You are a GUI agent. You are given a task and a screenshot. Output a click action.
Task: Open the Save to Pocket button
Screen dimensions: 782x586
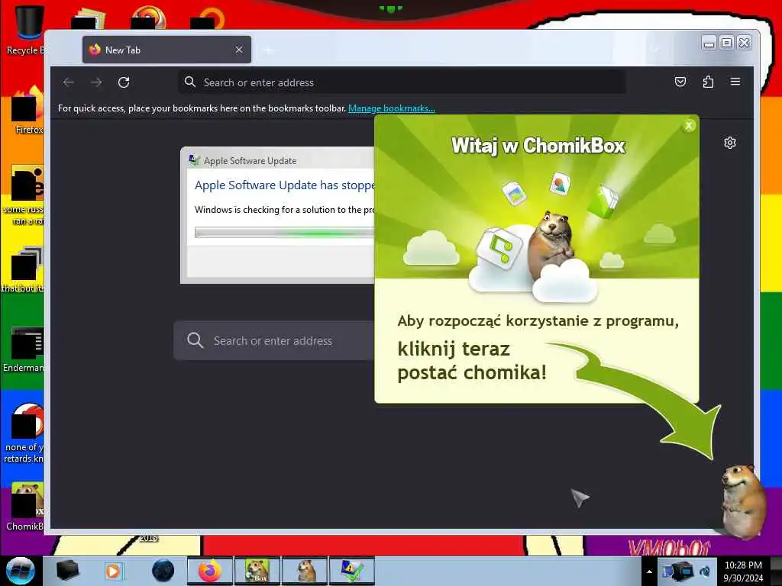click(x=680, y=82)
